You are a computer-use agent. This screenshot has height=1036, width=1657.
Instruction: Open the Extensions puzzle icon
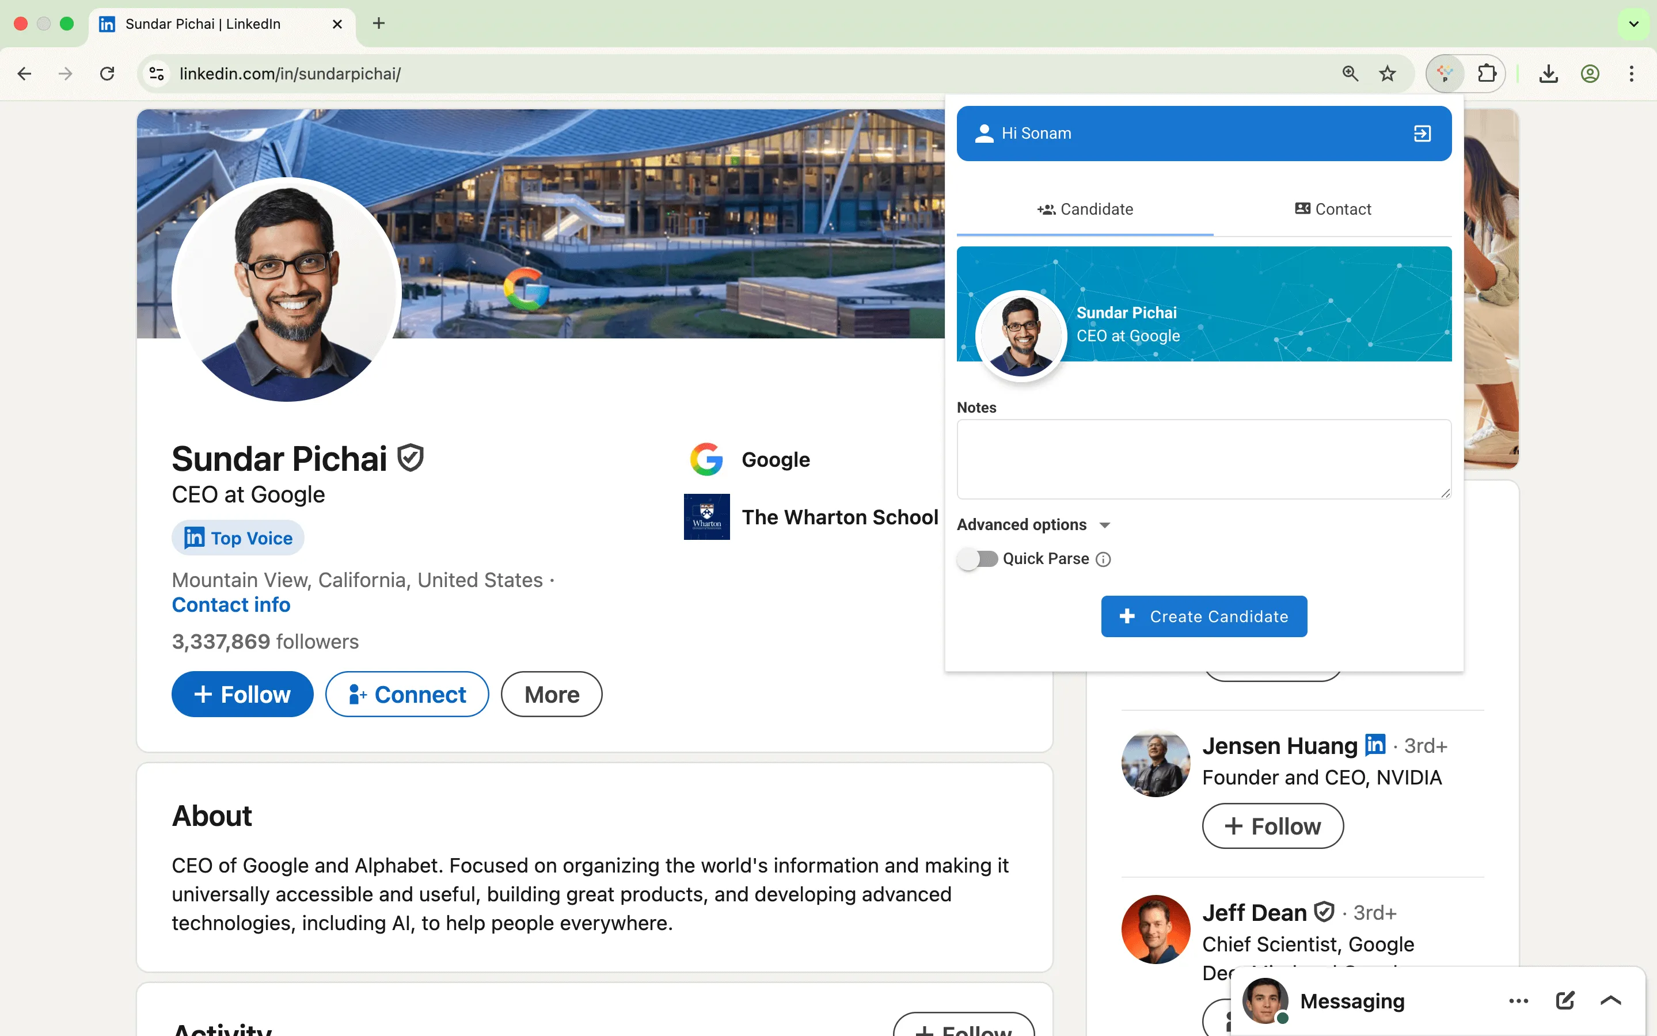[1487, 73]
